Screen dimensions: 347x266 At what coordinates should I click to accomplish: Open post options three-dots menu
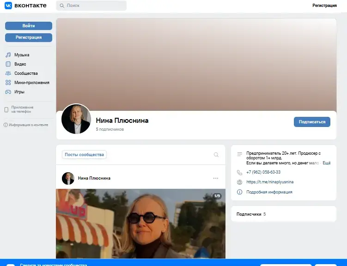(x=216, y=178)
